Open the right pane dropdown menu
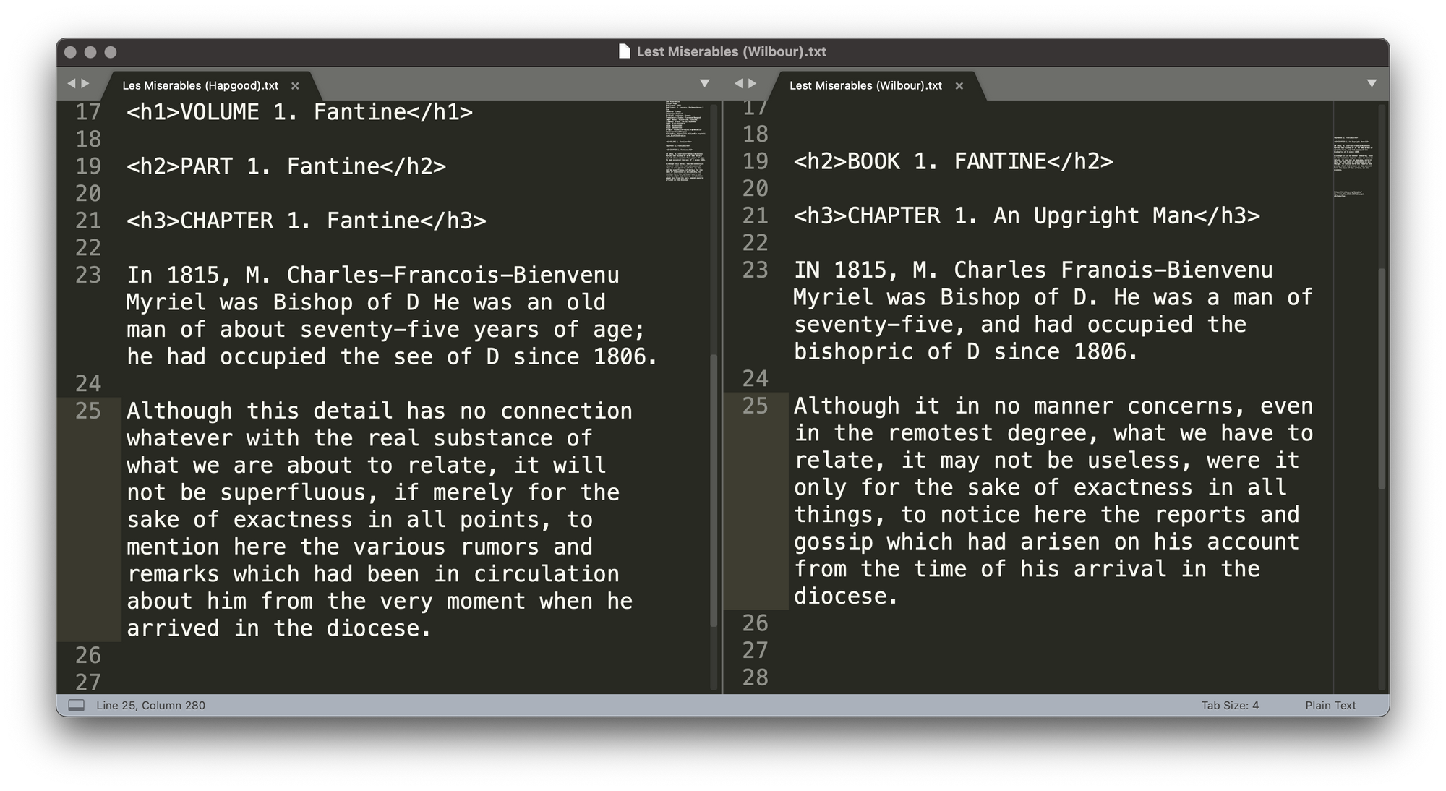The width and height of the screenshot is (1446, 791). (x=1372, y=83)
